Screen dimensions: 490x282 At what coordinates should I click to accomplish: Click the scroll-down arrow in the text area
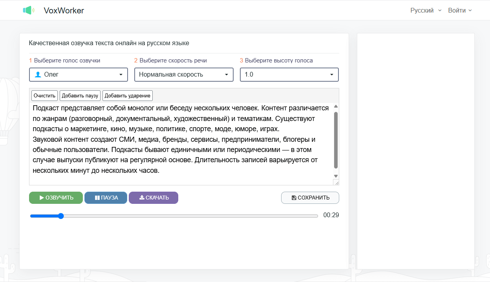(336, 176)
